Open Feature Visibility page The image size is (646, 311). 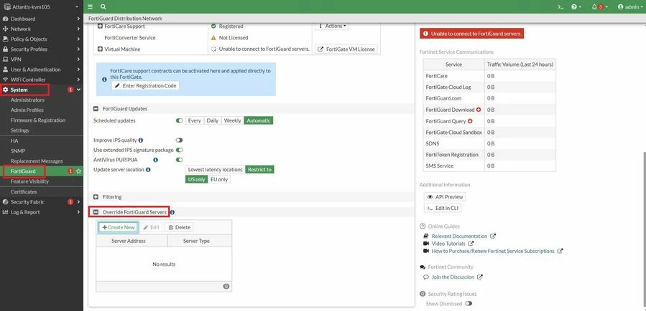coord(29,181)
